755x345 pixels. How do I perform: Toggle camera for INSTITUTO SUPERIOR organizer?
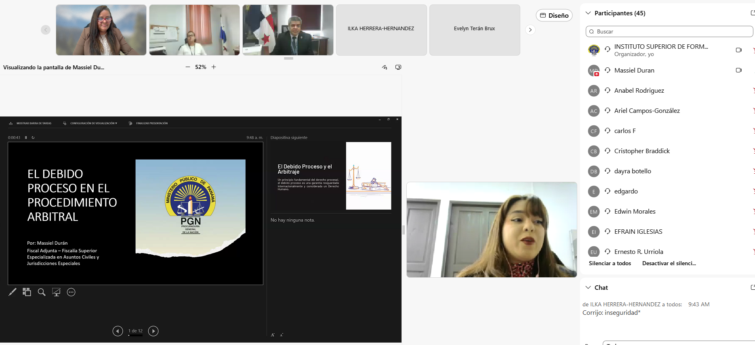[738, 50]
